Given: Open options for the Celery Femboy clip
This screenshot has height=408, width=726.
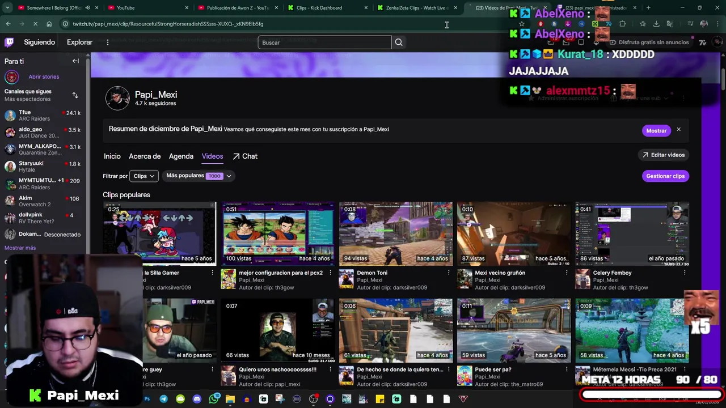Looking at the screenshot, I should click(685, 273).
